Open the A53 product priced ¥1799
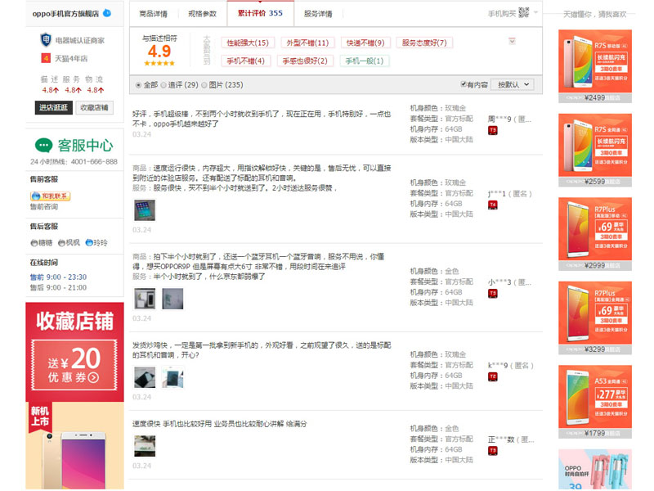Viewport: 654px width, 491px height. click(595, 402)
